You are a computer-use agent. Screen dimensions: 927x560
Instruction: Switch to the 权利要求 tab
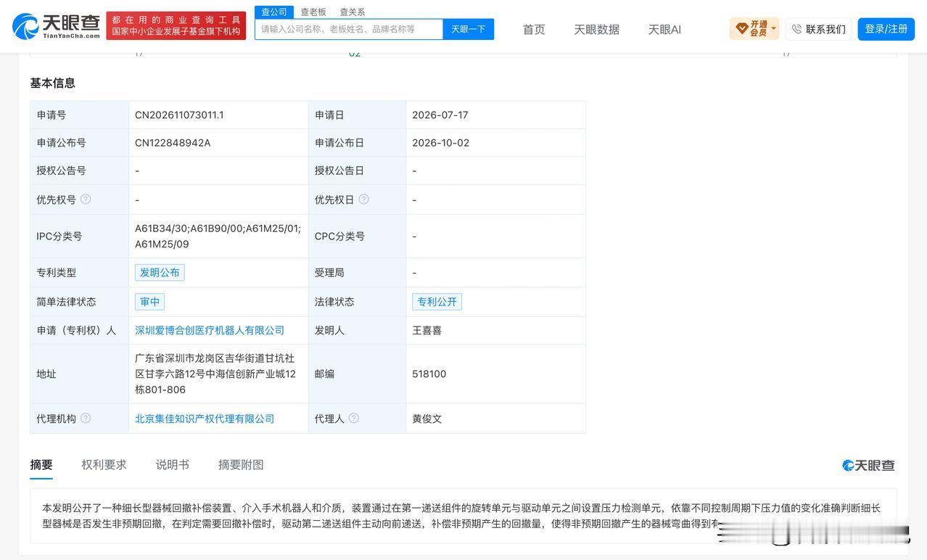[104, 465]
